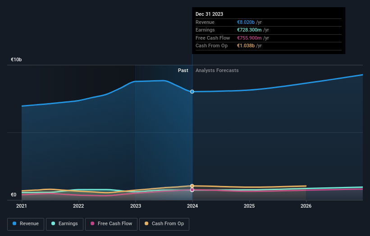Click the 2024 x-axis label
This screenshot has height=236, width=370.
pos(192,206)
